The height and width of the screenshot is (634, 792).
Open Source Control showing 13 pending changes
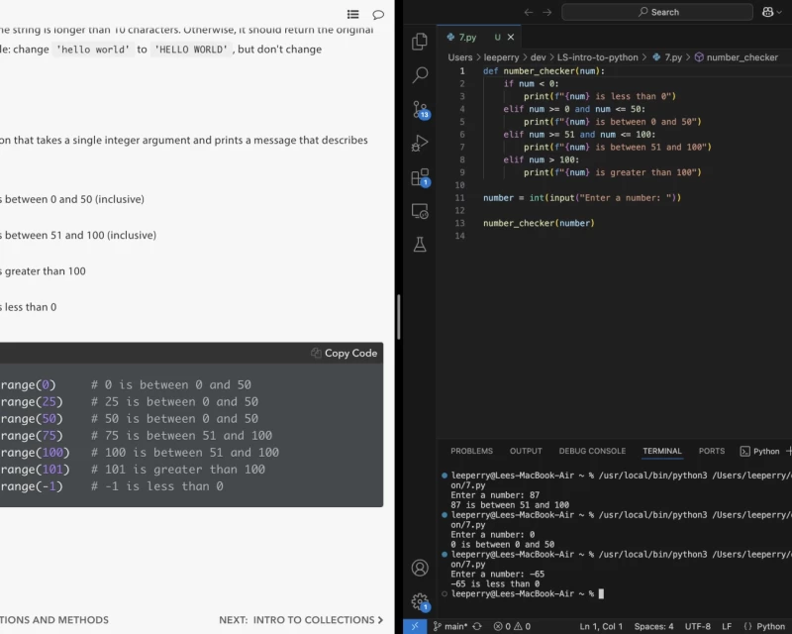point(420,109)
